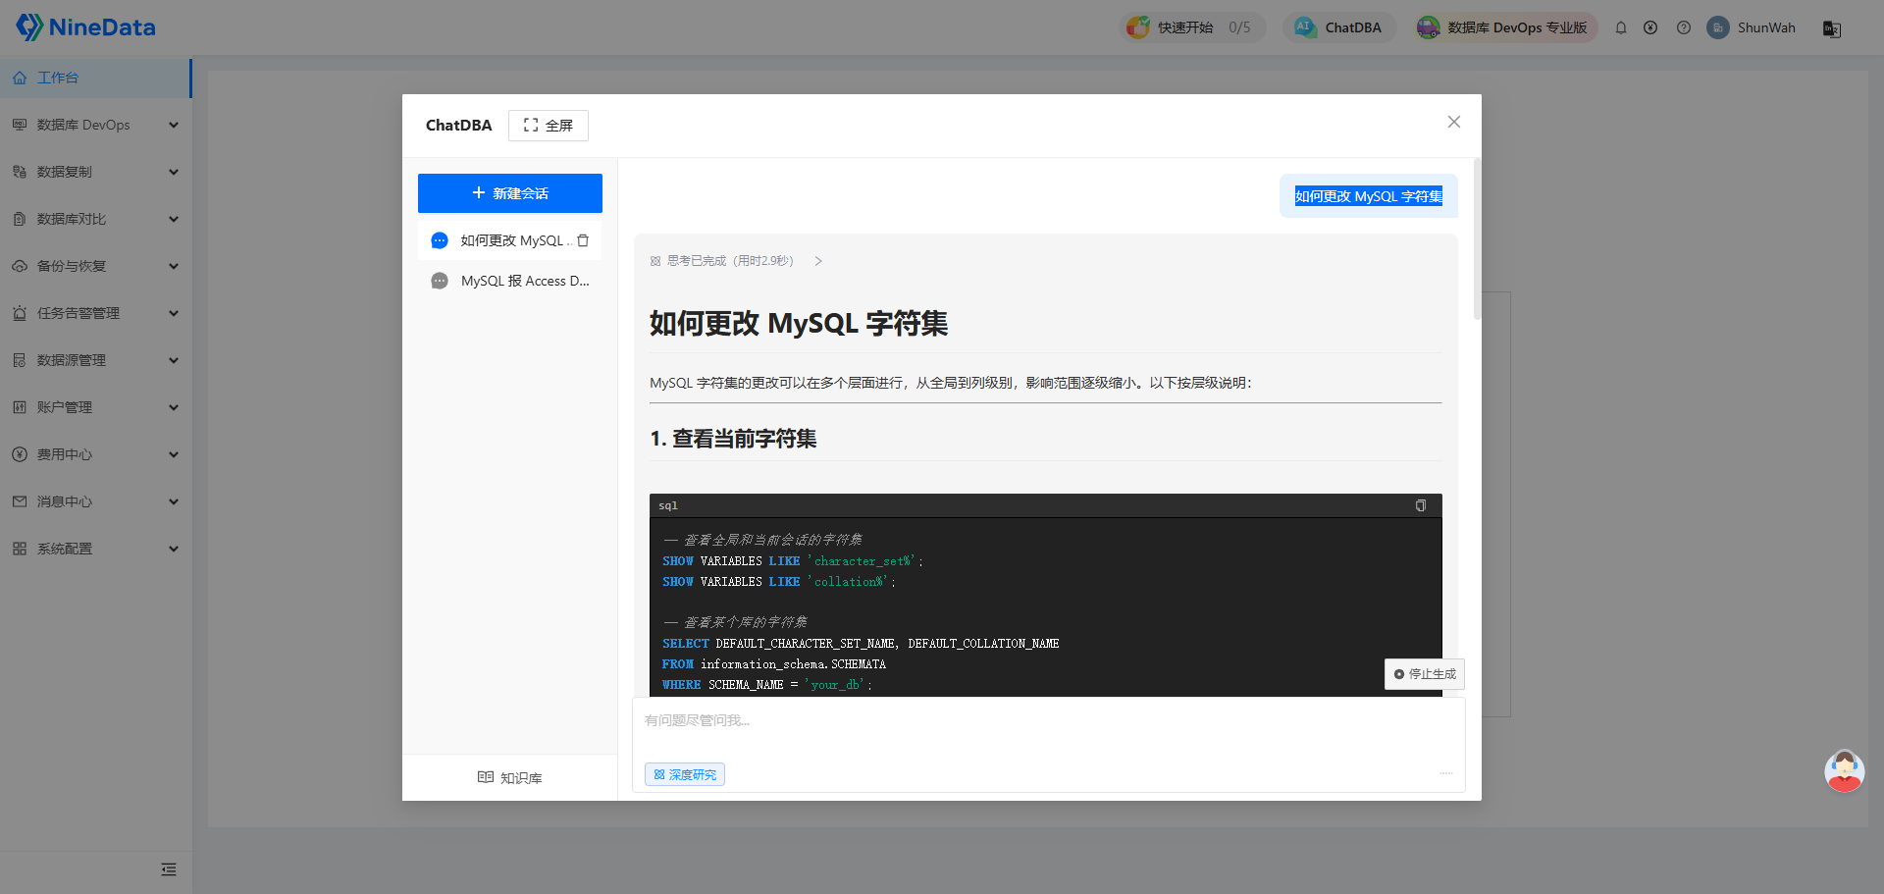The height and width of the screenshot is (894, 1884).
Task: Copy the sql code block
Action: point(1420,505)
